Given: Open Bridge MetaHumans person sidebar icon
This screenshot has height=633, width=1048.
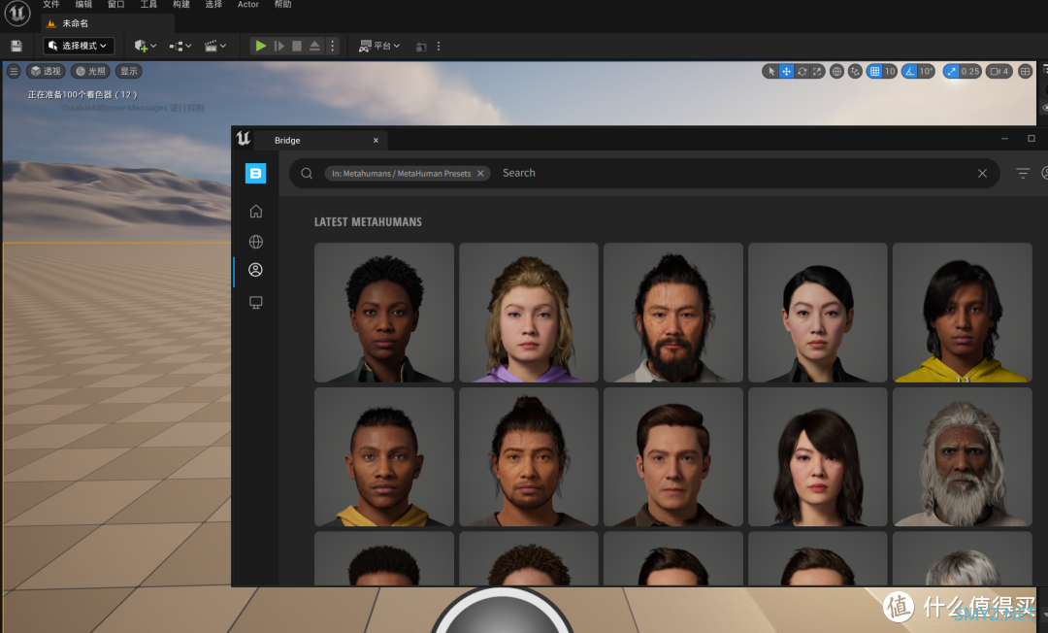Looking at the screenshot, I should pyautogui.click(x=255, y=269).
